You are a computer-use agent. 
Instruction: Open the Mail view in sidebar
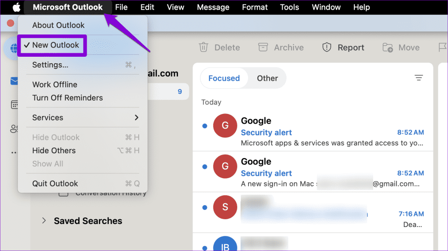(x=14, y=81)
